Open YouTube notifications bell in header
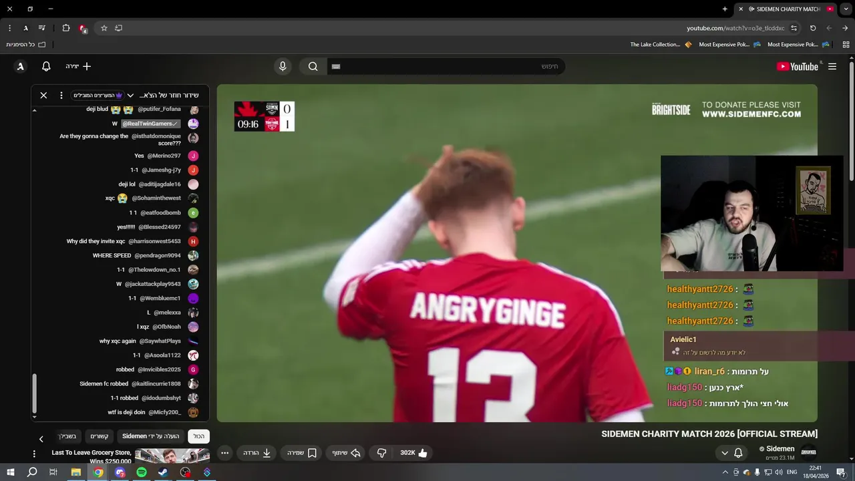Screen dimensions: 855x481 [x=46, y=66]
